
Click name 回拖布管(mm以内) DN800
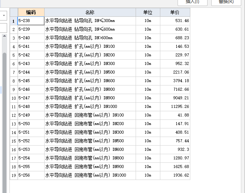tap(90, 158)
